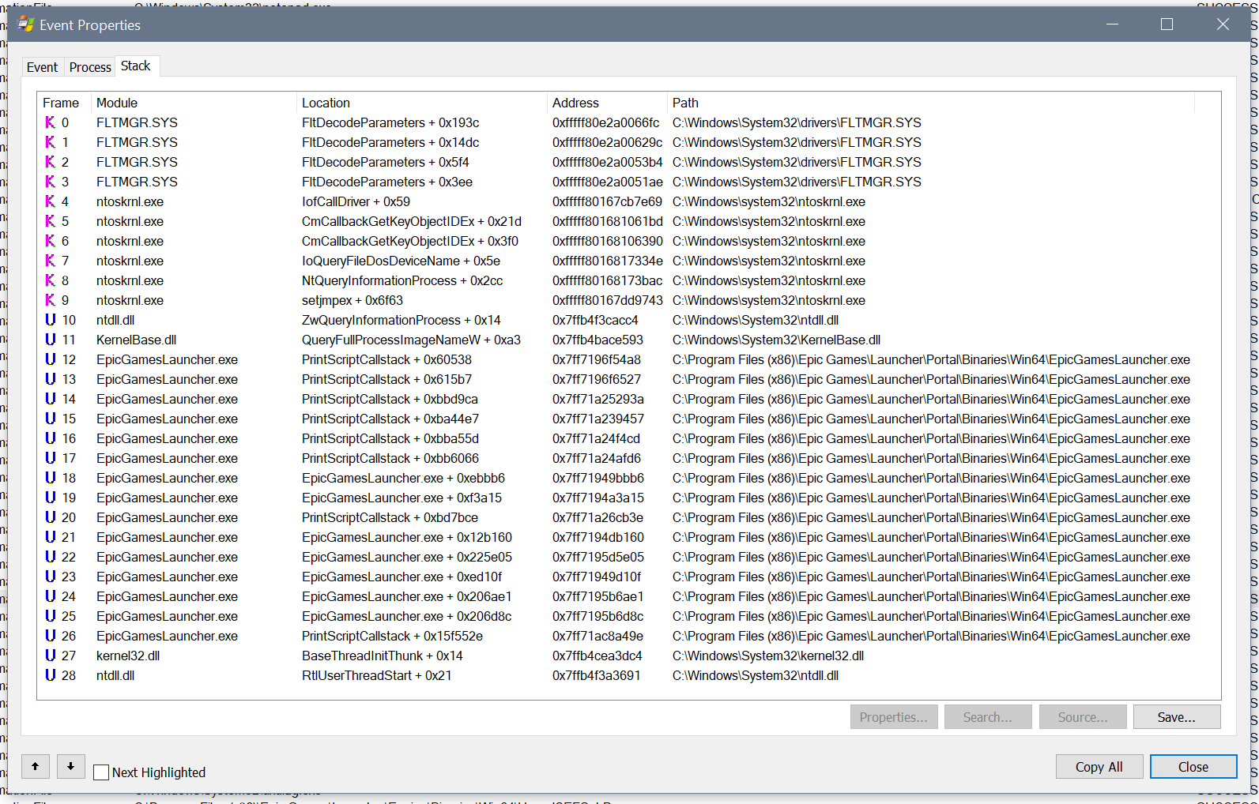Select RtlUserThreadStart + 0x21 location
This screenshot has width=1259, height=804.
click(377, 675)
